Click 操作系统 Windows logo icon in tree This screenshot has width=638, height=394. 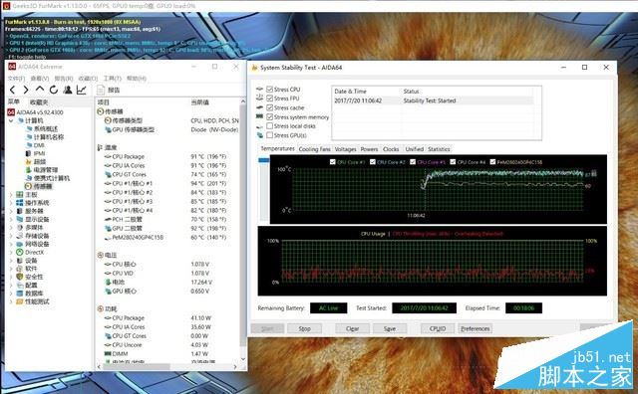pyautogui.click(x=19, y=203)
